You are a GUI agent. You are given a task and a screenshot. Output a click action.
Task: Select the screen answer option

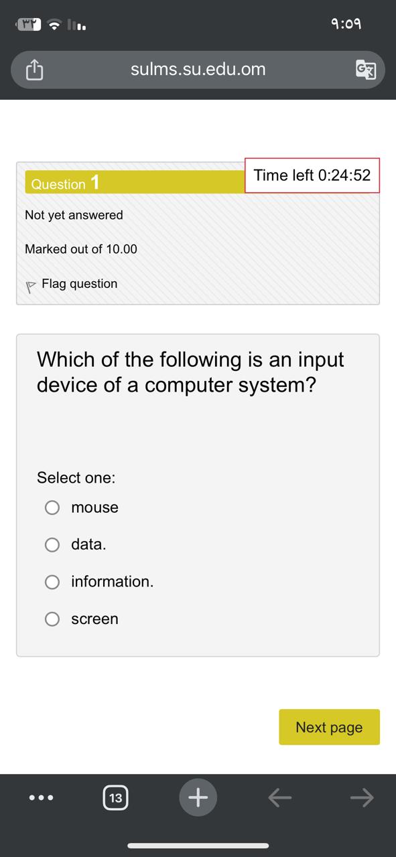tap(52, 619)
